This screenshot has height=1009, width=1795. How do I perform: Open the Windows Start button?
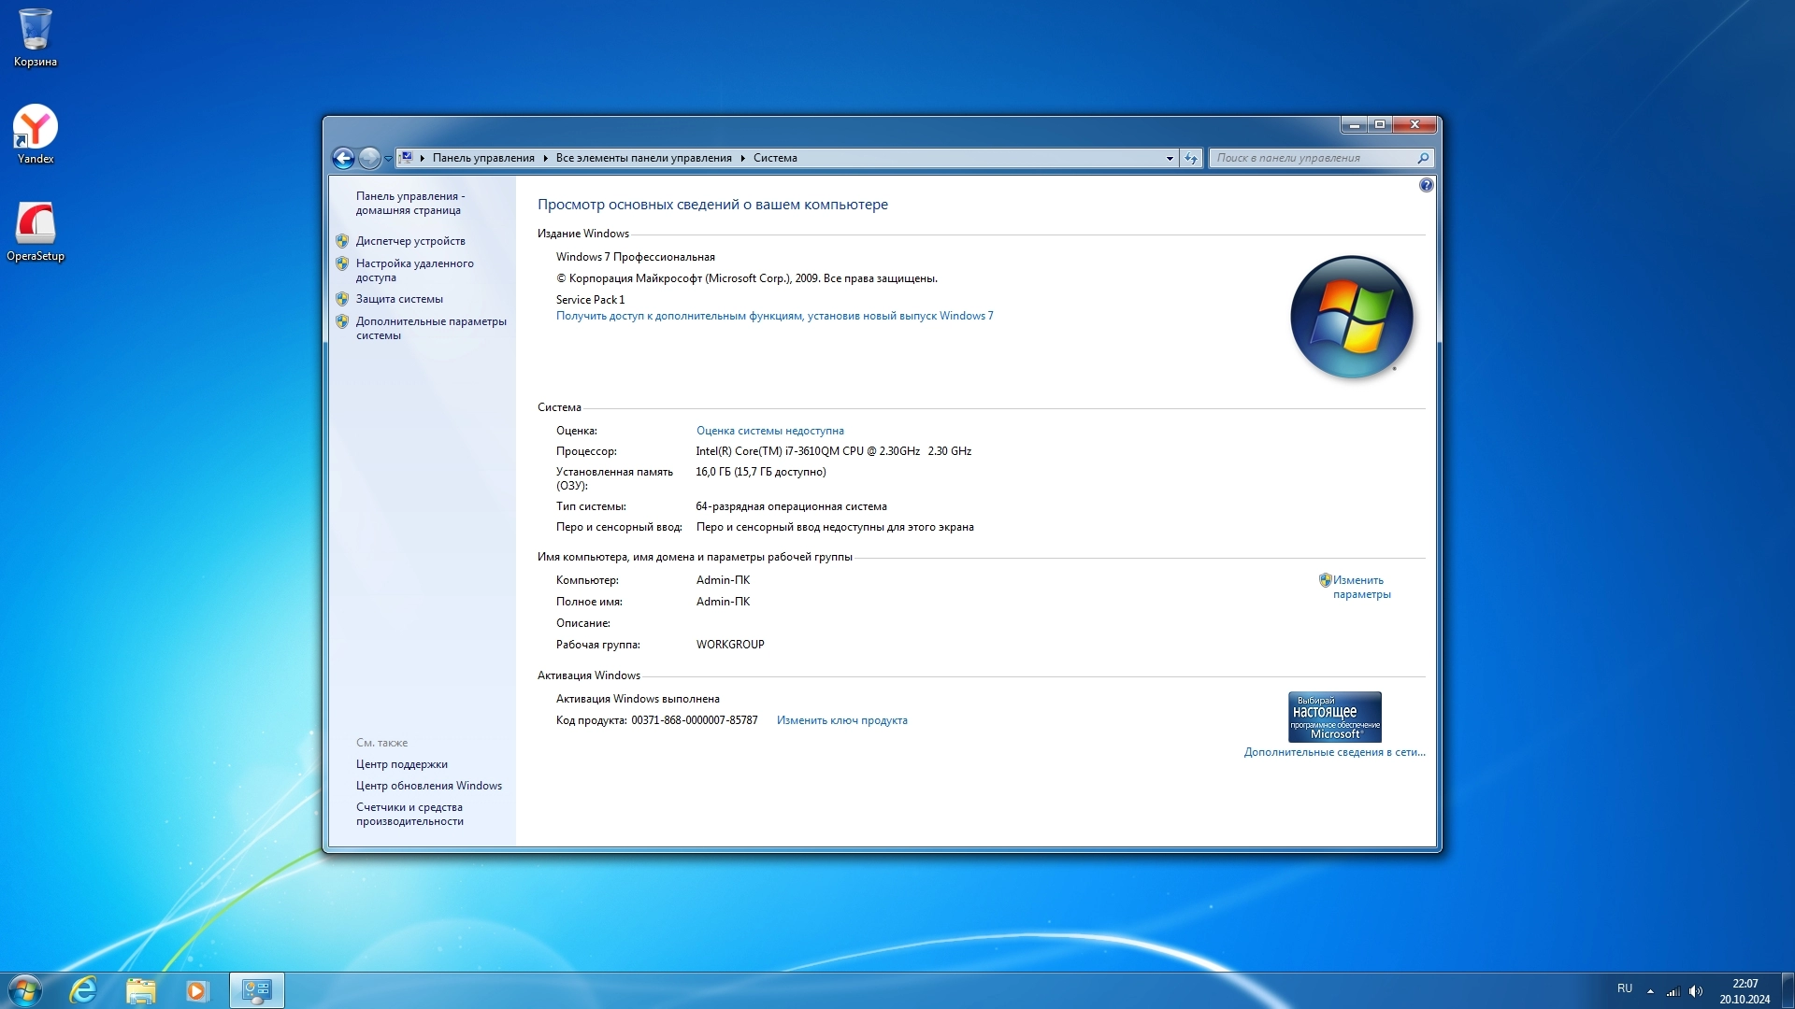pos(25,990)
